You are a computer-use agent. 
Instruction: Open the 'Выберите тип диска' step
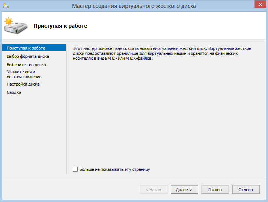[x=26, y=65]
